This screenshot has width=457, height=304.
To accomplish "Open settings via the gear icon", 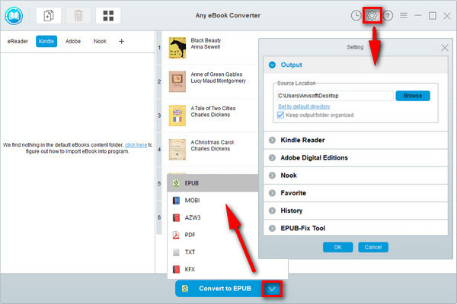I will pos(372,15).
